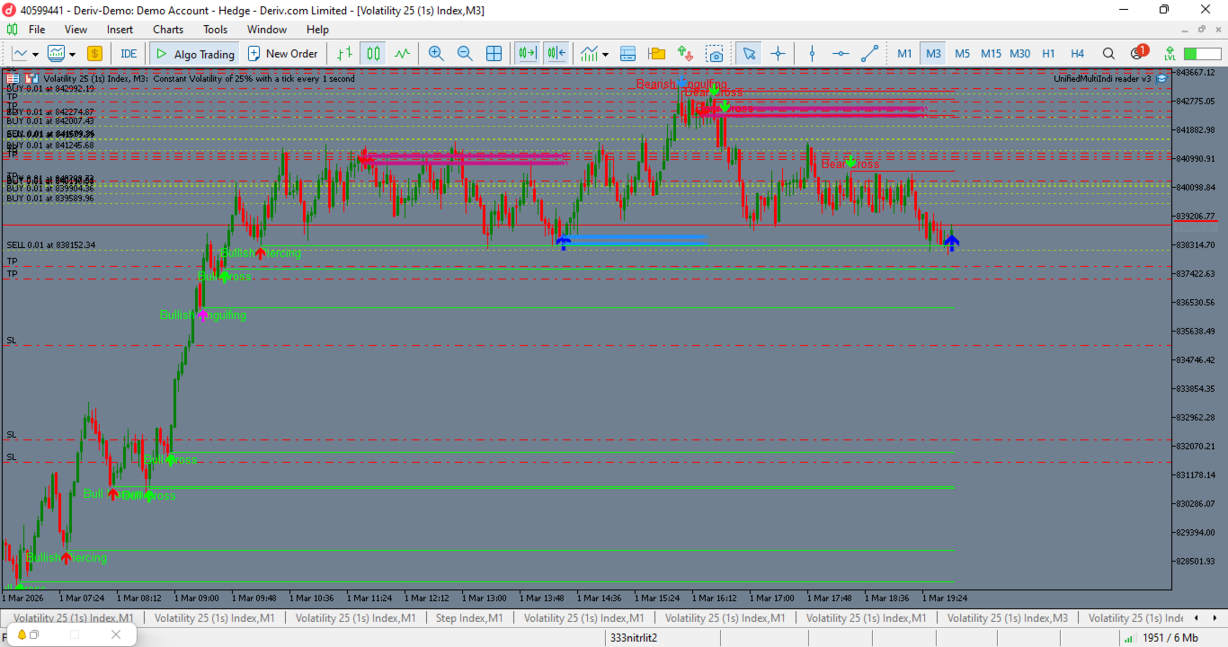This screenshot has height=647, width=1228.
Task: Open the File menu
Action: pos(37,30)
